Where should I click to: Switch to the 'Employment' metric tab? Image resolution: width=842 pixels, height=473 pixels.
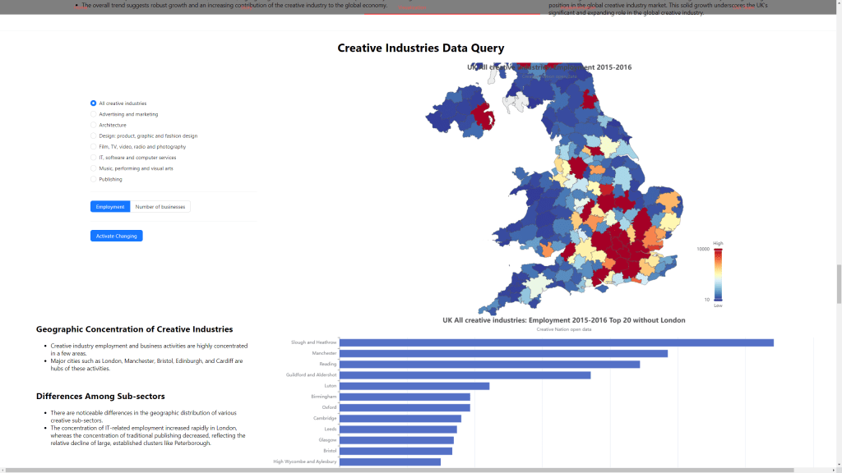tap(110, 207)
